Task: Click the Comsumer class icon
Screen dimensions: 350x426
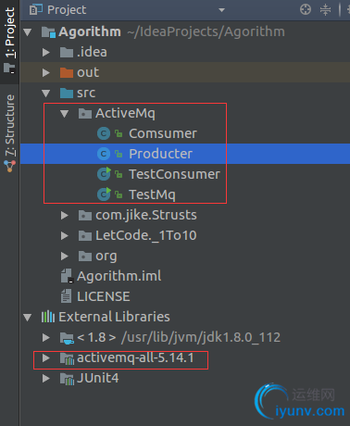Action: click(104, 133)
